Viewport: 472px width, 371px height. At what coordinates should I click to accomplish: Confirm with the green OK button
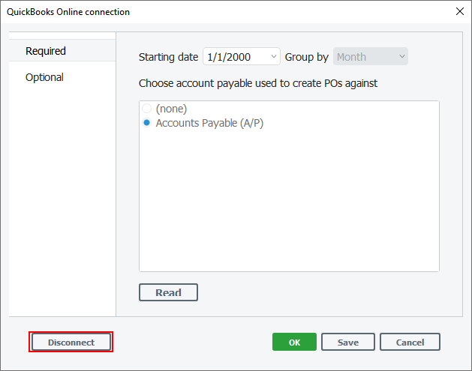[x=294, y=343]
